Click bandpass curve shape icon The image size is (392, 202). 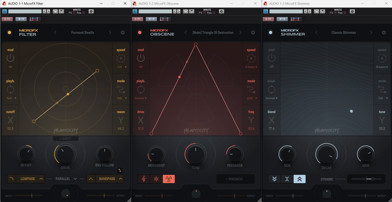91,179
